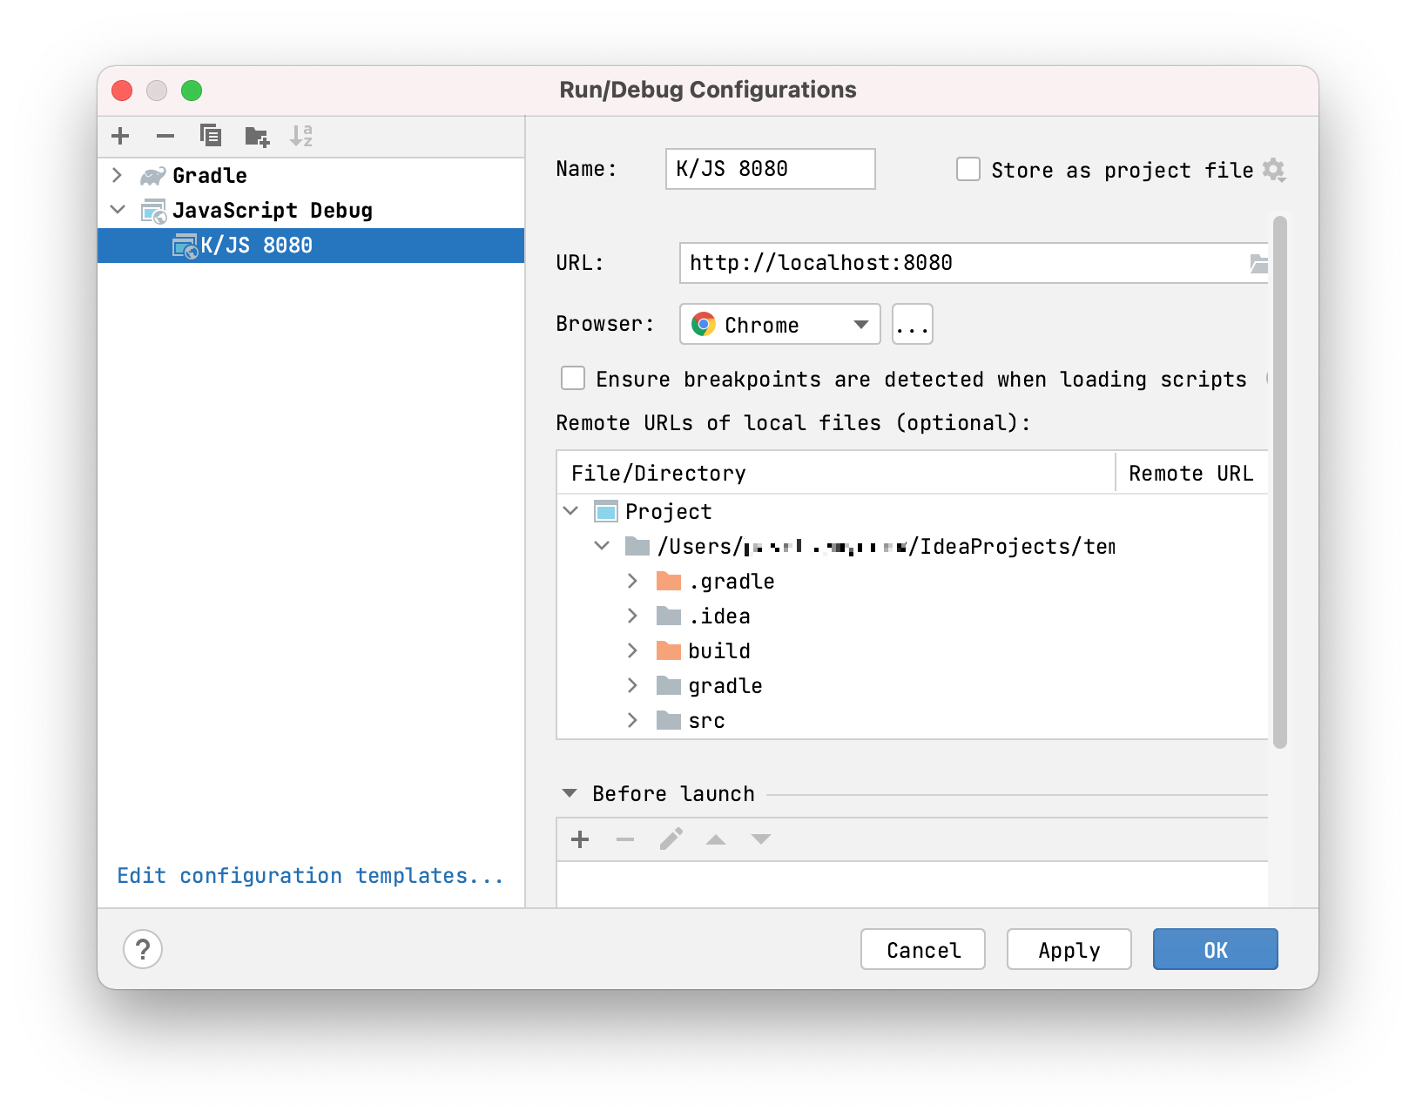1416x1118 pixels.
Task: Click the gradle folder icon
Action: pyautogui.click(x=668, y=685)
